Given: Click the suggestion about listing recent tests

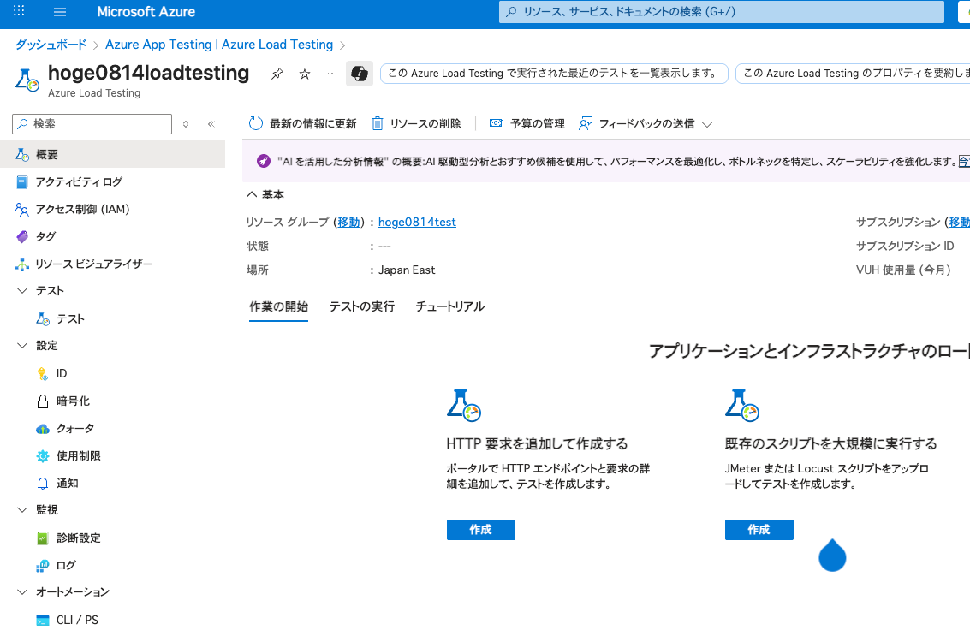Looking at the screenshot, I should [554, 74].
